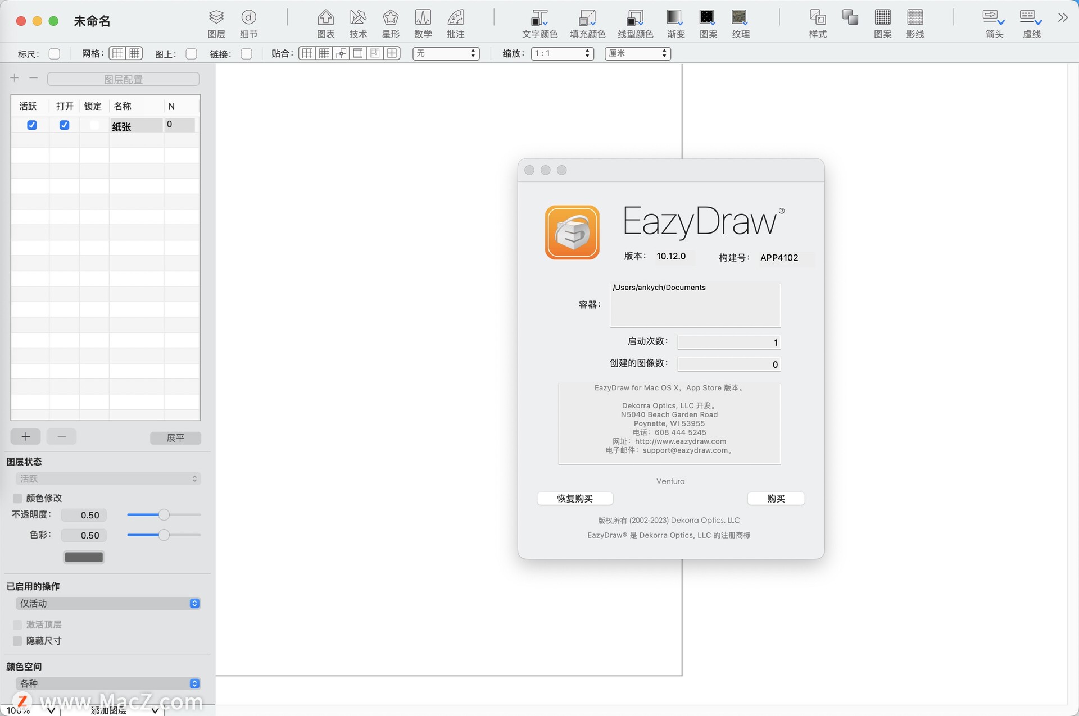This screenshot has height=716, width=1079.
Task: Open the 影线 hatch tool
Action: 915,24
